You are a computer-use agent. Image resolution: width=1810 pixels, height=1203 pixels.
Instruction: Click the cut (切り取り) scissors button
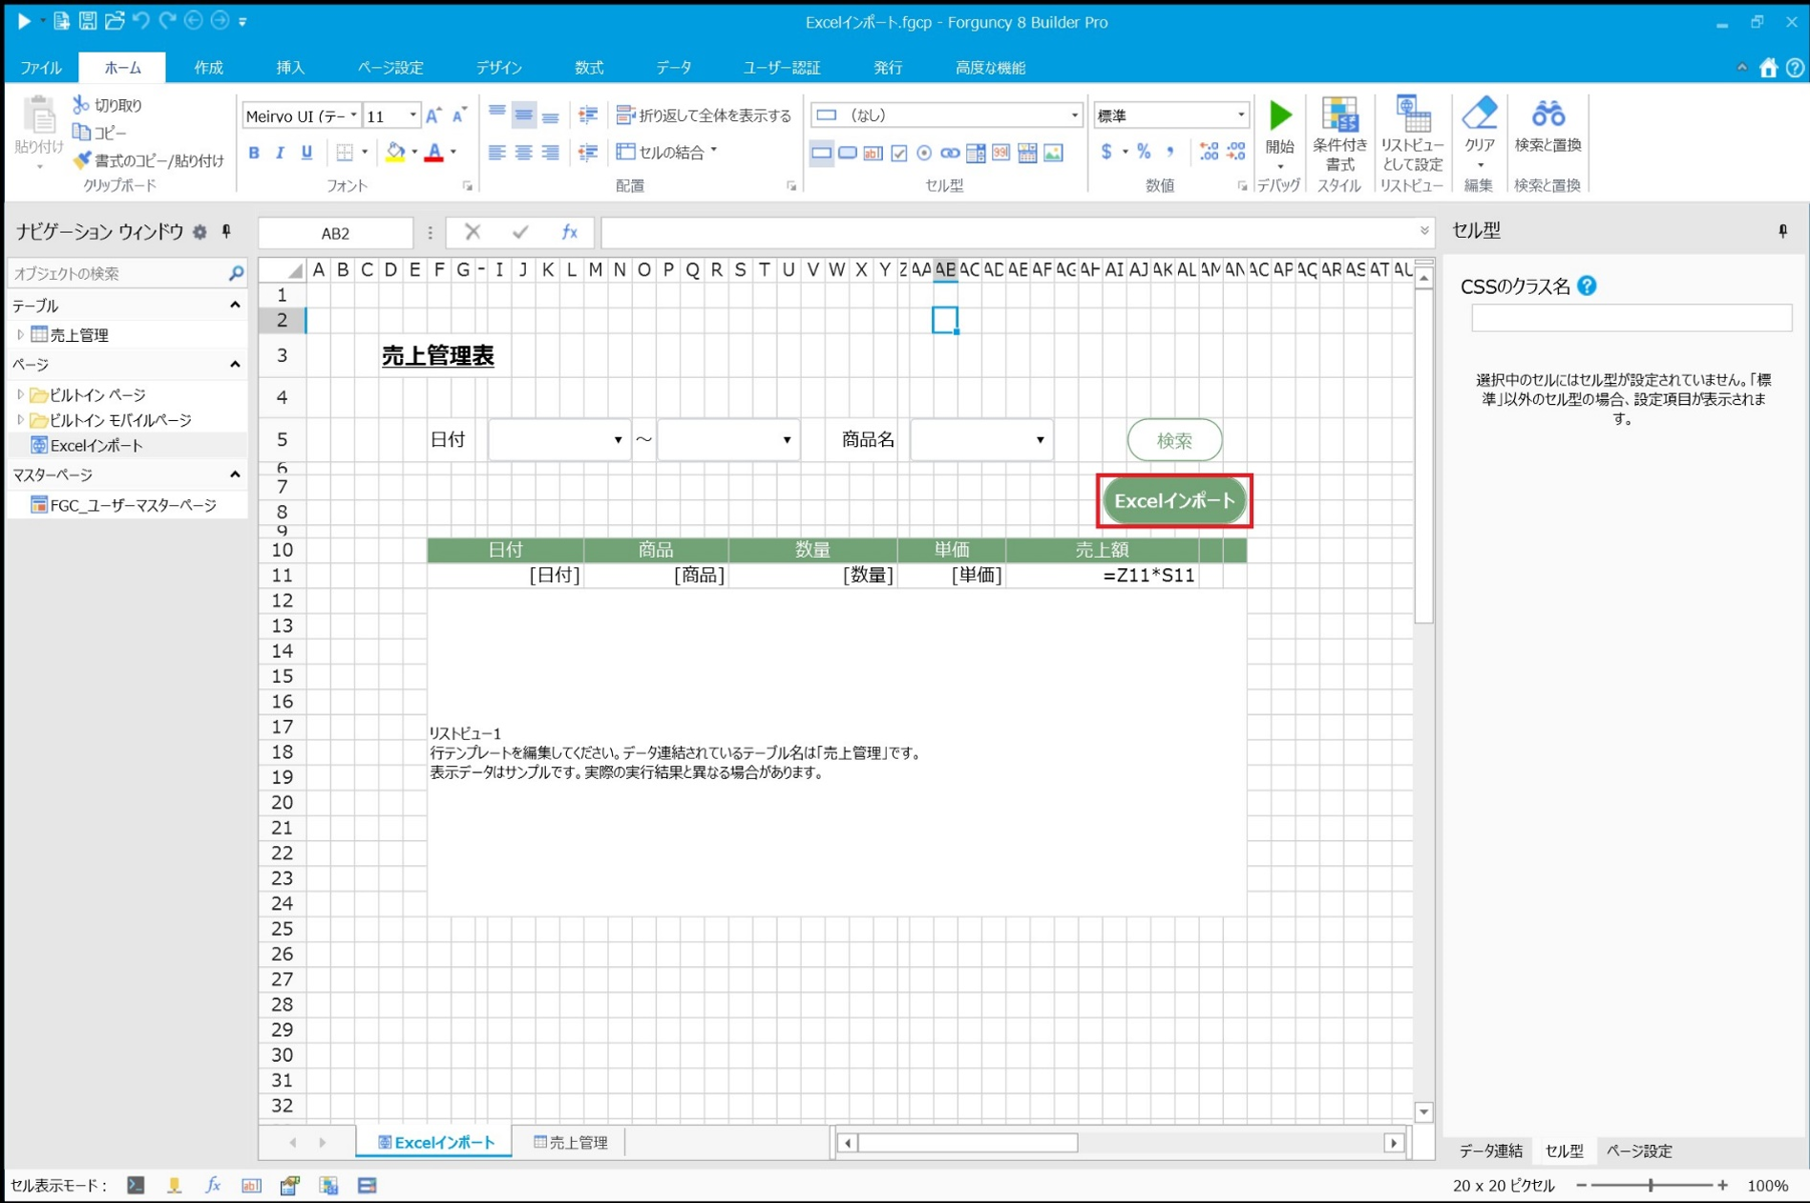point(108,105)
